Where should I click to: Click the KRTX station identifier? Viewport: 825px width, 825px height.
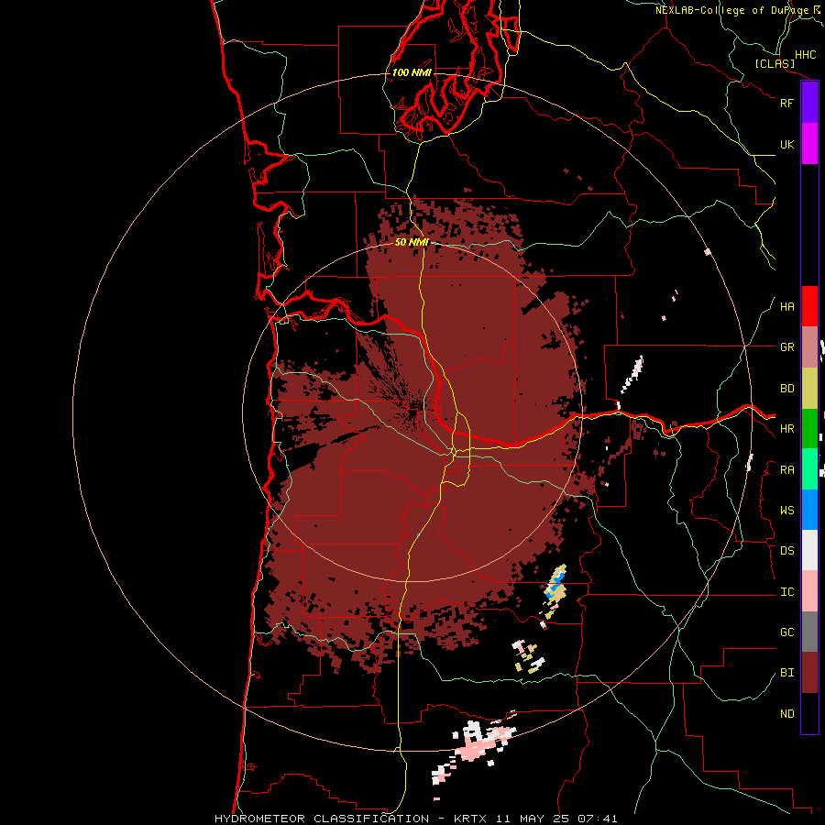[x=473, y=819]
